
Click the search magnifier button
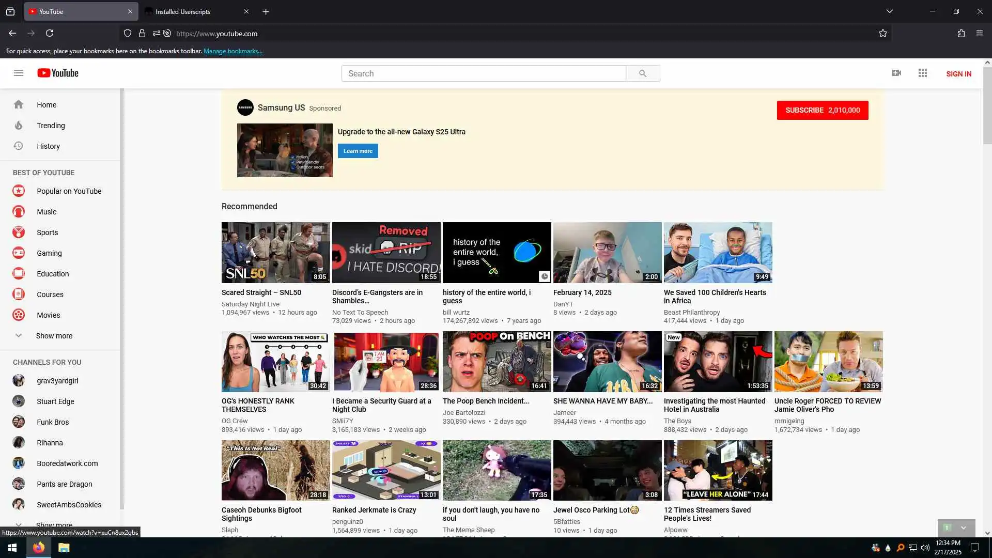tap(642, 73)
